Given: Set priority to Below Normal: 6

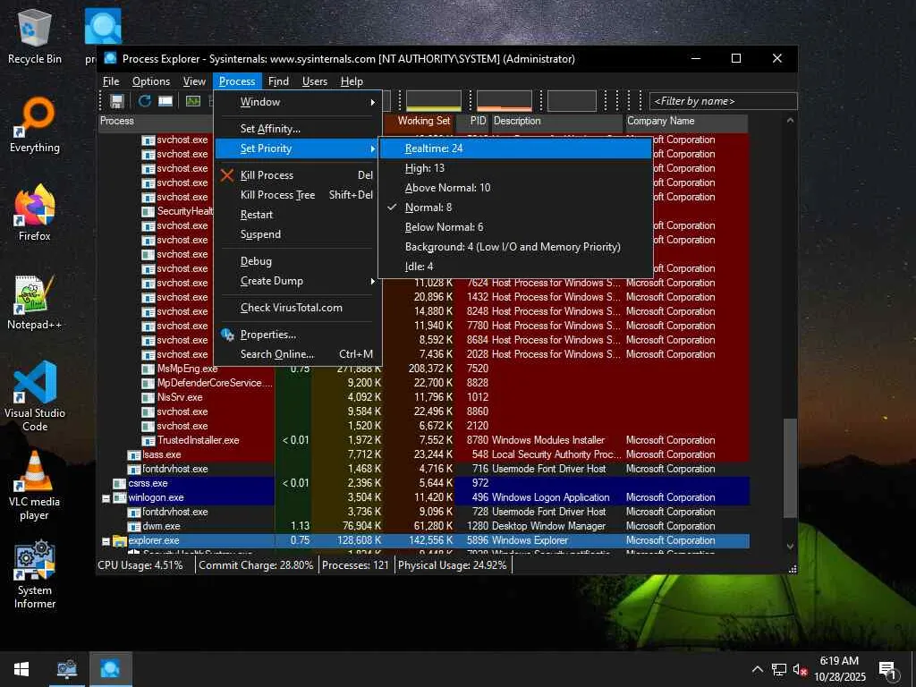Looking at the screenshot, I should pyautogui.click(x=515, y=227).
